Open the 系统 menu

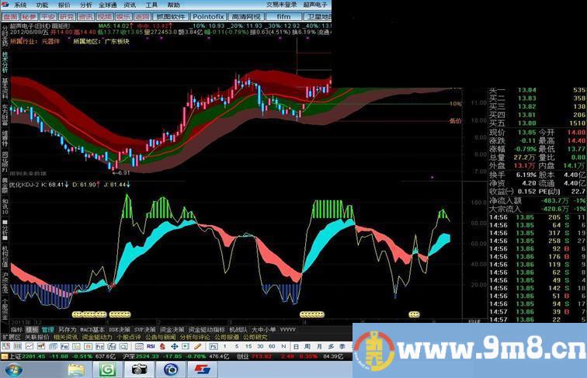click(19, 4)
